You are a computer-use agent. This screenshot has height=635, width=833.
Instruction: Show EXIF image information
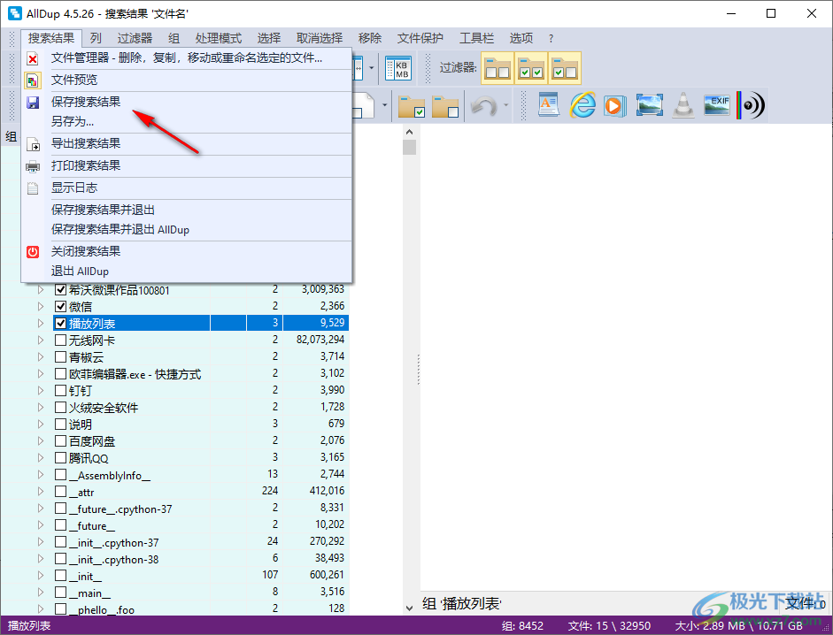pos(717,105)
